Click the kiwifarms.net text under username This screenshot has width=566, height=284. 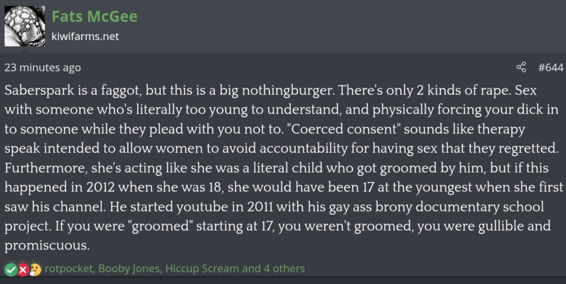(x=85, y=36)
